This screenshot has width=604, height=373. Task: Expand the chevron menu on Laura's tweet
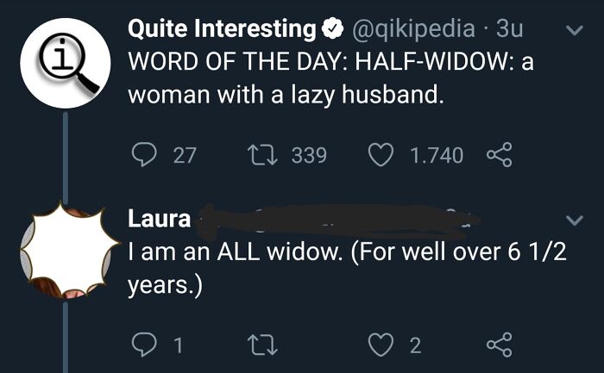(x=572, y=221)
